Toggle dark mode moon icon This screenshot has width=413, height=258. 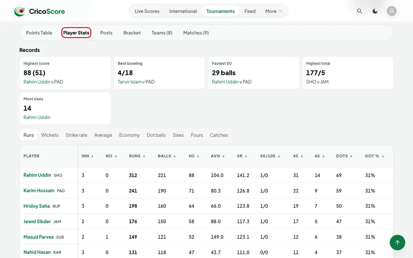point(375,11)
